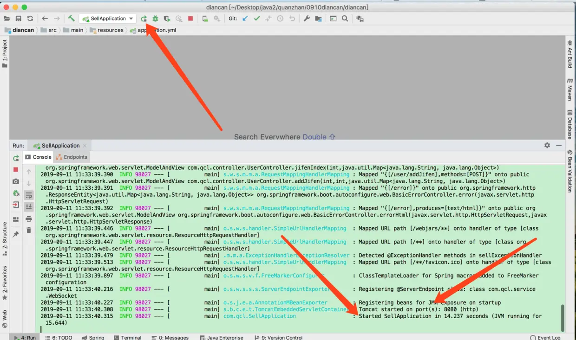The height and width of the screenshot is (340, 576).
Task: Click TomcatEmbeddedServletContainer logger link
Action: [286, 309]
